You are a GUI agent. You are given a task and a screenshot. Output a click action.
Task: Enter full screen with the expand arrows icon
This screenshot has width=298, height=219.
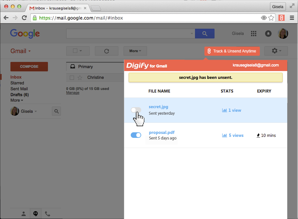[x=292, y=7]
